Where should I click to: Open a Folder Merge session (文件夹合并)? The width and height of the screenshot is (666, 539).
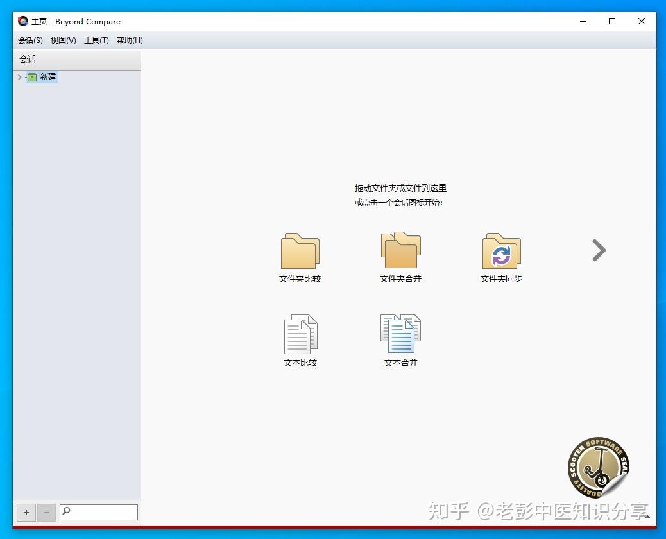(x=400, y=250)
